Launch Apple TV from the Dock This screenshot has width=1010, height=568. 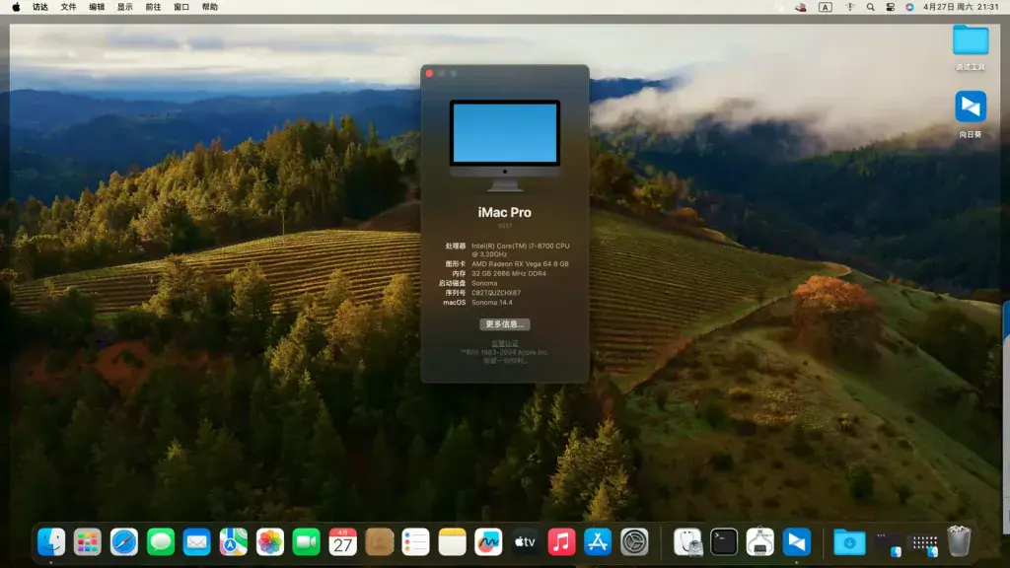pos(525,542)
